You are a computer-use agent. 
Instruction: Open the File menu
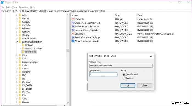point(2,7)
